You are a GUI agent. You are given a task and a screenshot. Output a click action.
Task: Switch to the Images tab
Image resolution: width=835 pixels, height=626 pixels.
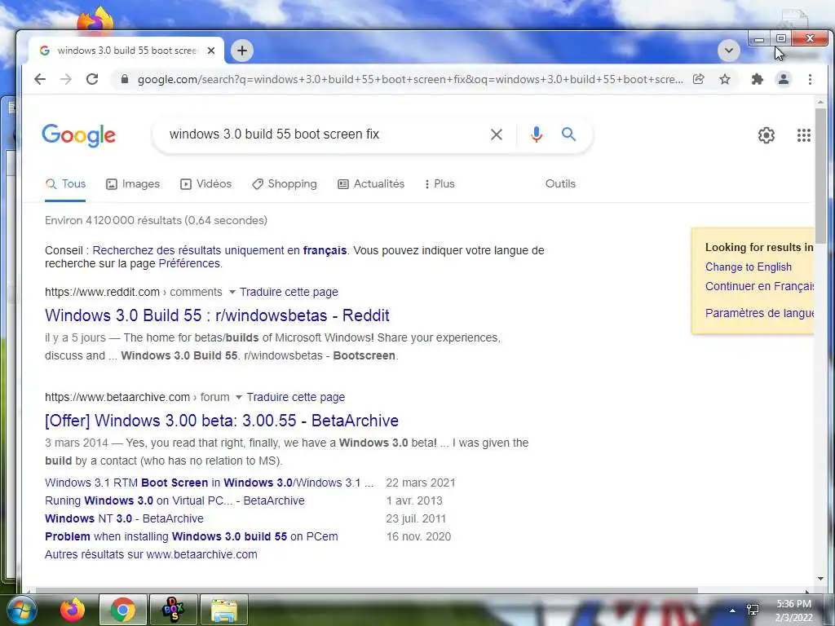coord(133,183)
